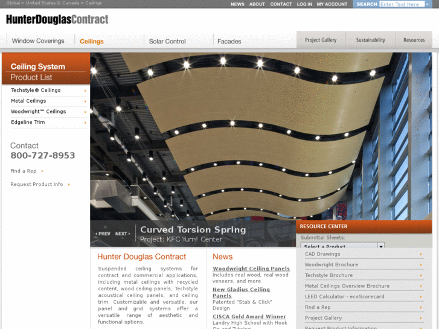Click the search submit arrow
The width and height of the screenshot is (439, 329).
tap(428, 4)
